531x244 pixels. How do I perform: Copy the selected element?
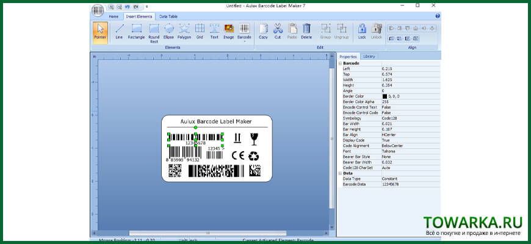263,32
